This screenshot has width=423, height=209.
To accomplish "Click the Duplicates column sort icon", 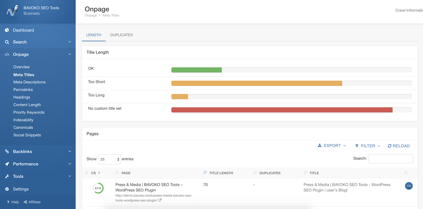I will (x=255, y=173).
